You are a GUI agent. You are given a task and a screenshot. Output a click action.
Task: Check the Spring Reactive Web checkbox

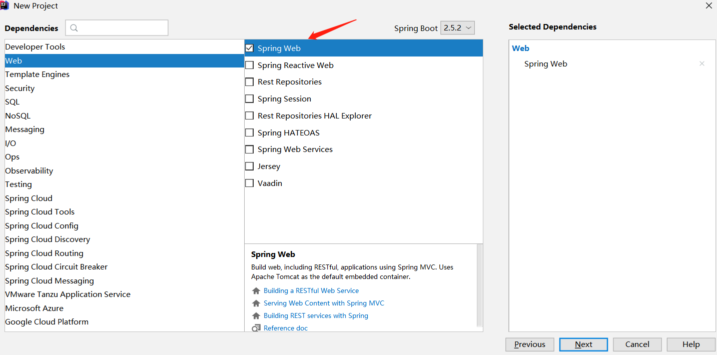[x=249, y=65]
